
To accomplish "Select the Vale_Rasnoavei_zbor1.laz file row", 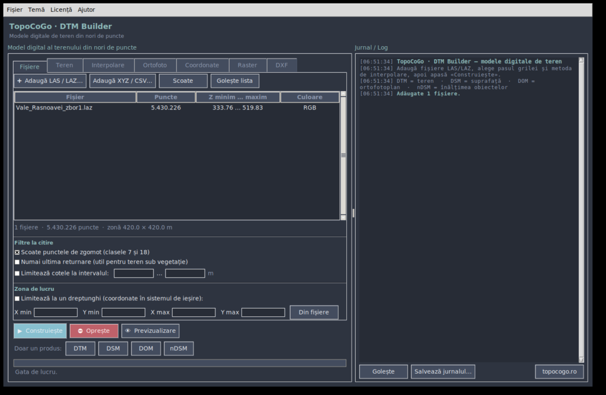I will (x=177, y=108).
